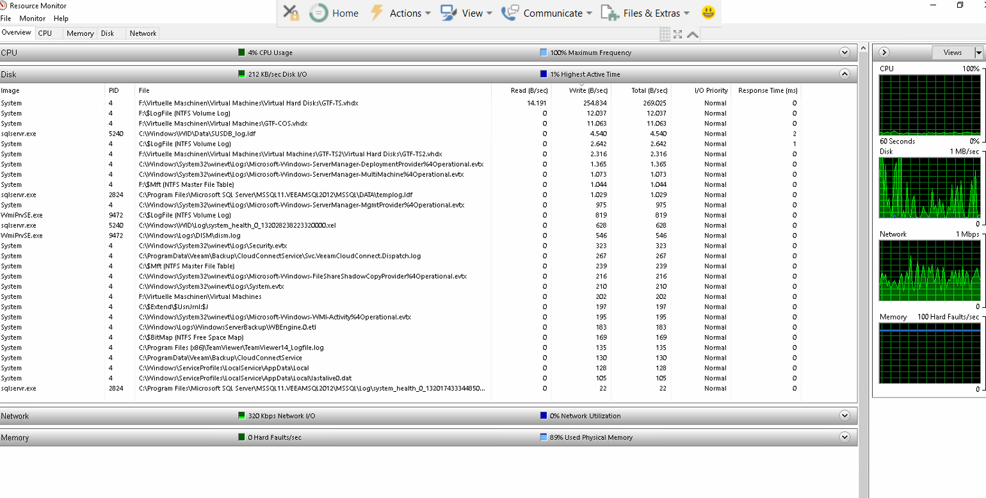The height and width of the screenshot is (498, 986).
Task: Click the smiley feedback icon
Action: pyautogui.click(x=707, y=13)
